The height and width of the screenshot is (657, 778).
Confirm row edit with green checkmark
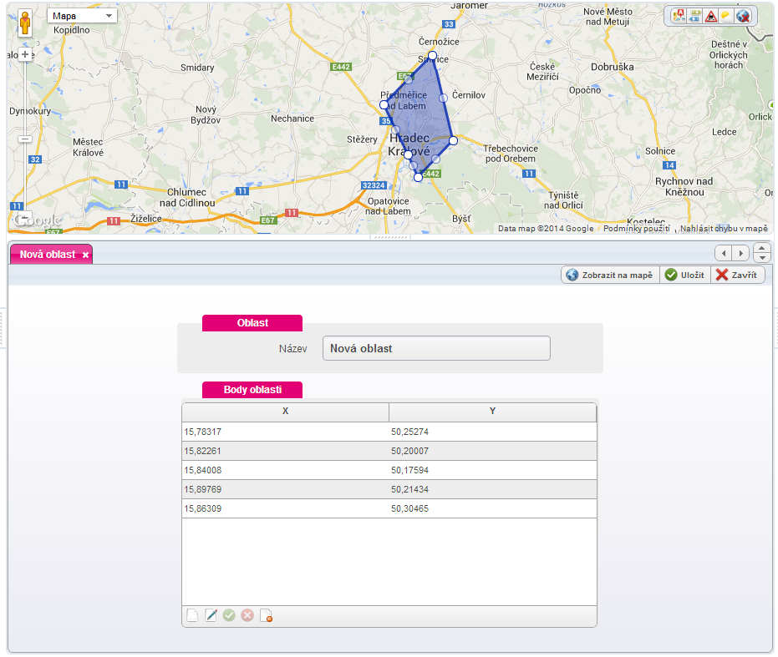coord(229,616)
